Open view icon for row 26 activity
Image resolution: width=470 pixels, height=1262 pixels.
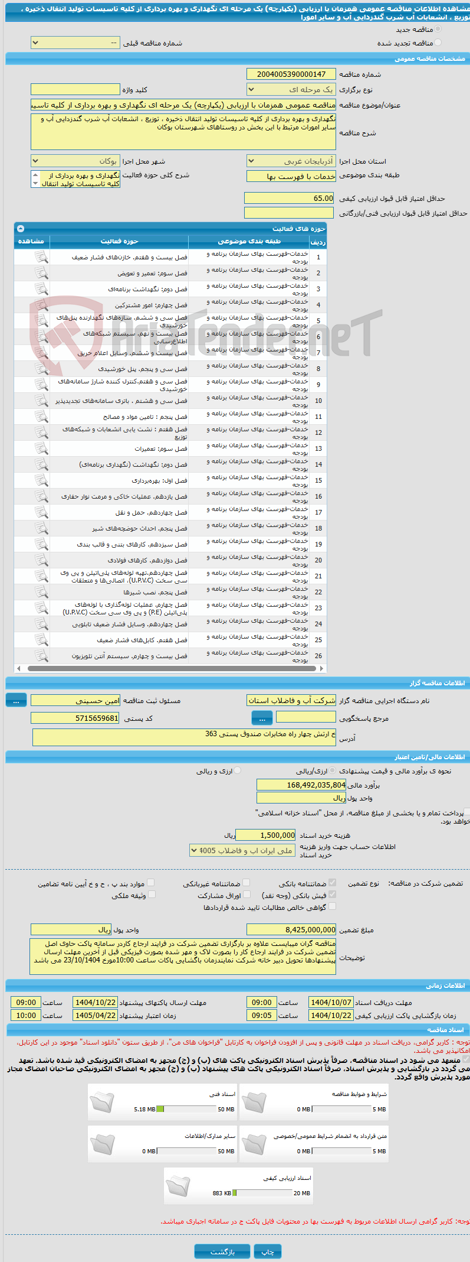coord(41,655)
